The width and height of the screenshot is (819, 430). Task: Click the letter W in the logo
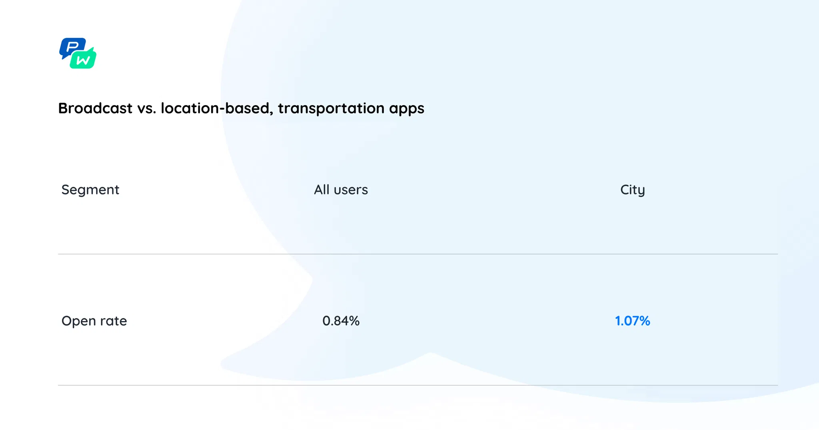tap(83, 61)
